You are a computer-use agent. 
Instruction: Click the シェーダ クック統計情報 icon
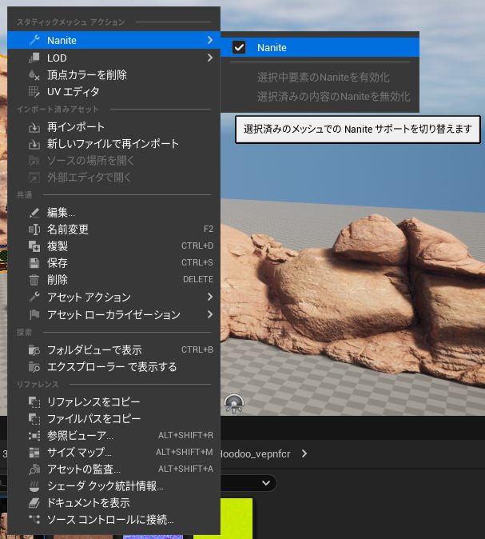[34, 486]
